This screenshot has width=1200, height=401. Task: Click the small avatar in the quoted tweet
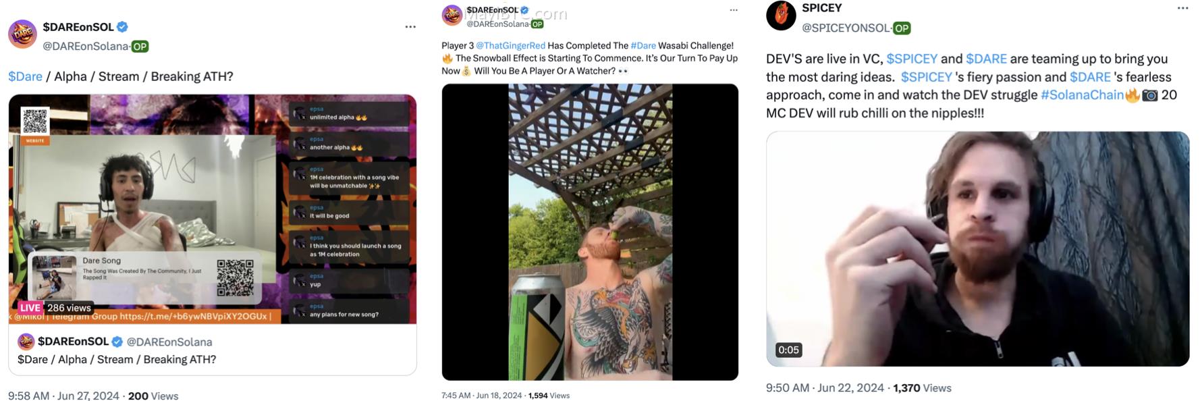tap(26, 342)
